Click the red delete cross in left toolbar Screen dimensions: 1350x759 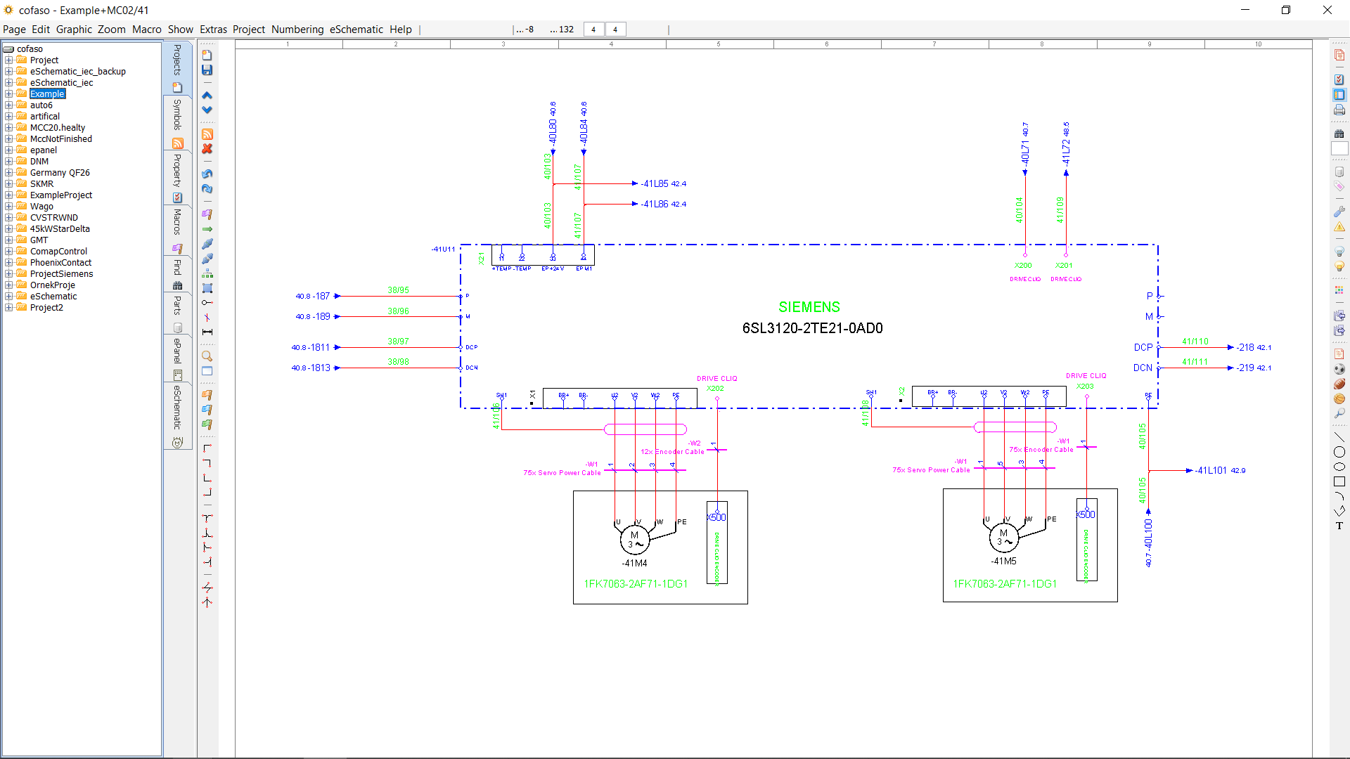[x=207, y=149]
